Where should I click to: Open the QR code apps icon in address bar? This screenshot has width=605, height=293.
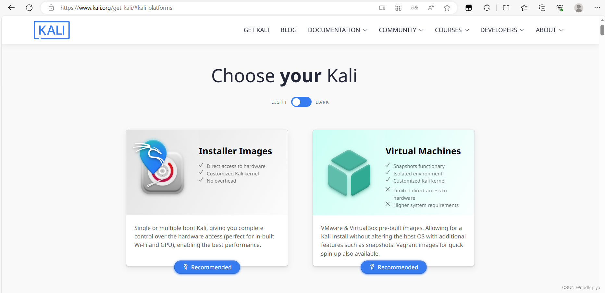[x=398, y=8]
